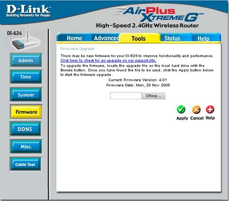Screen dimensions: 229x201
Task: Open the Cable Test page
Action: [25, 164]
